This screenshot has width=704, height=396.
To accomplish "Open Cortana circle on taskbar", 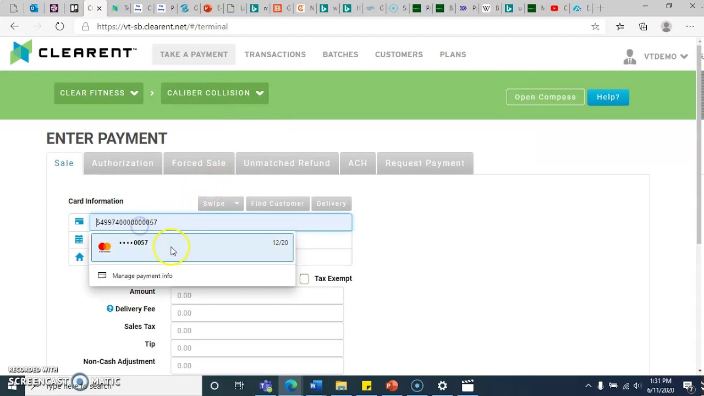I will tap(215, 386).
